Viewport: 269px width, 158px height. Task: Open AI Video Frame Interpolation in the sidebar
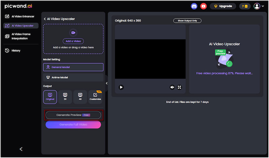[21, 36]
